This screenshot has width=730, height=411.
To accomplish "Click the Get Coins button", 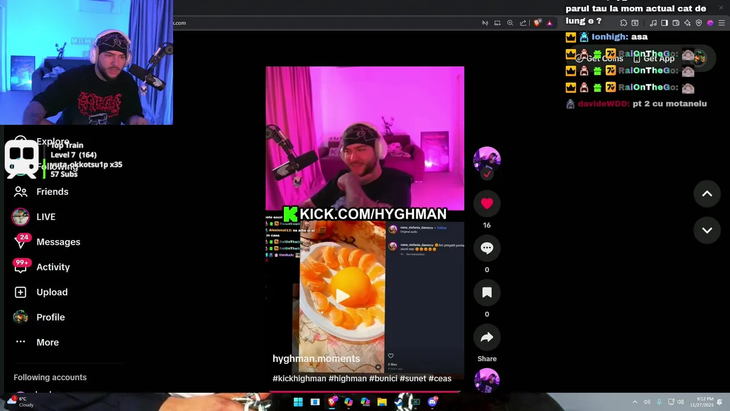I will pos(599,58).
